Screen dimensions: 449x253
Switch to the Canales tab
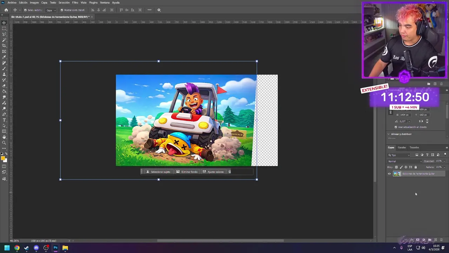402,148
